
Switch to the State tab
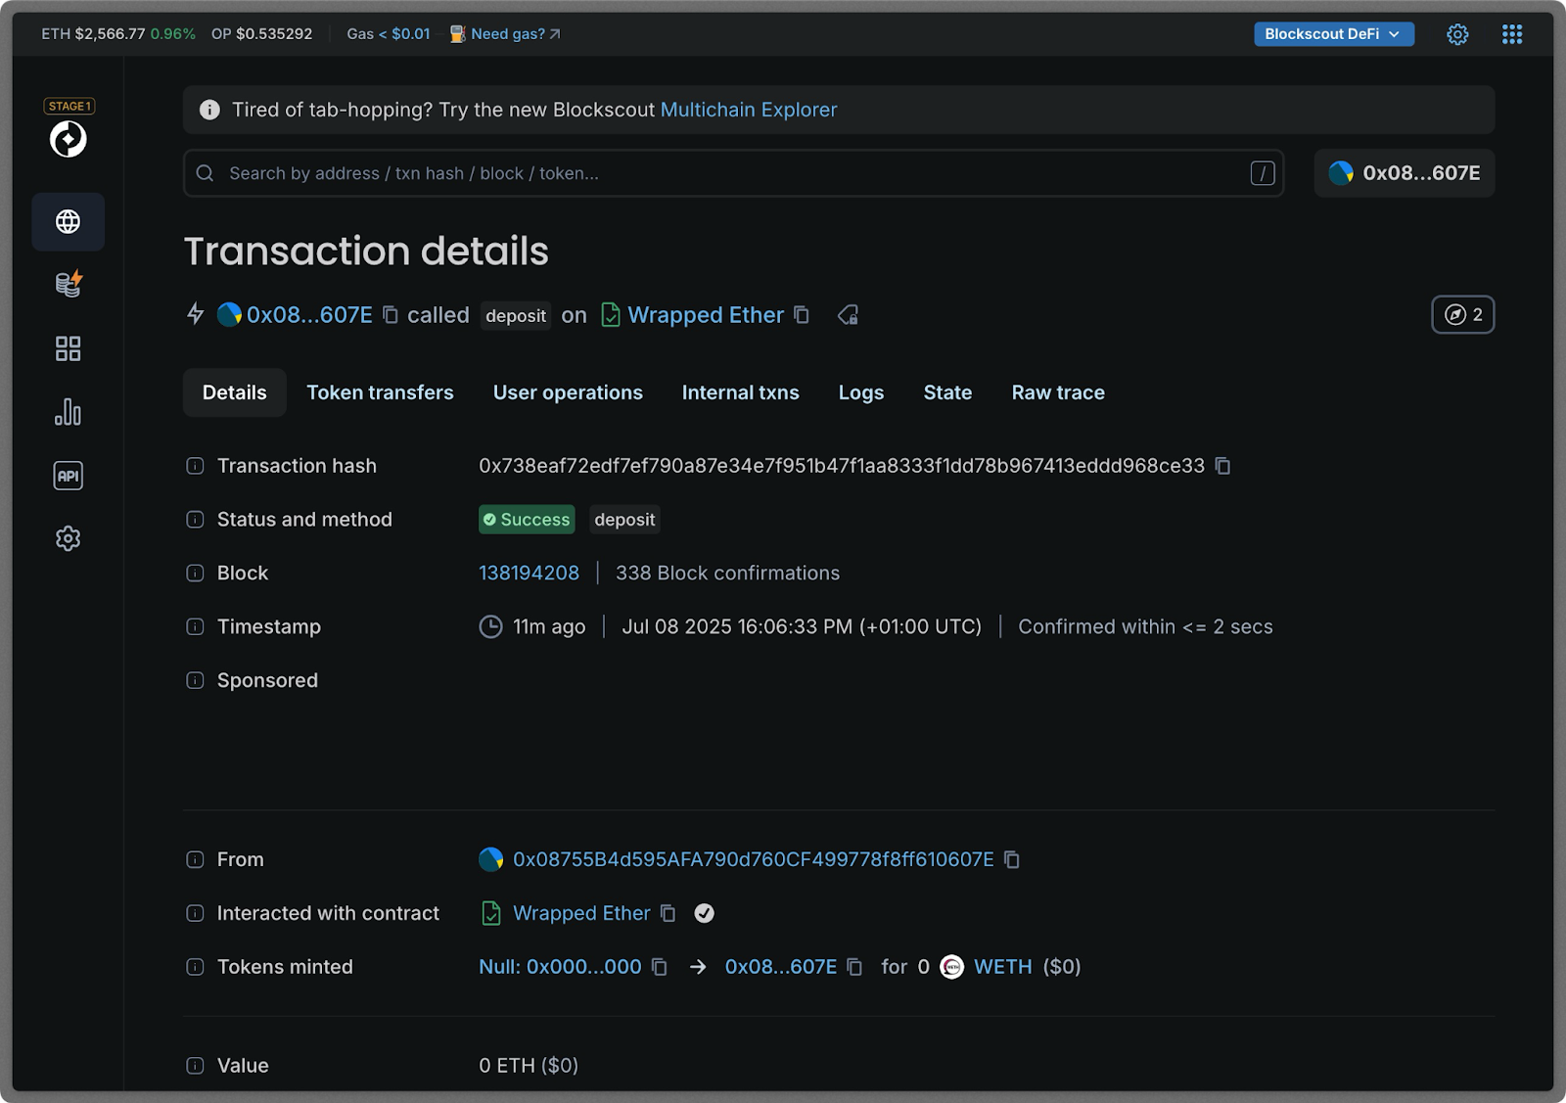pos(947,392)
